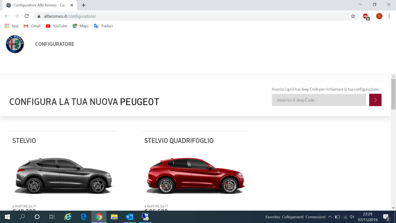Open the Chrome three-dot menu
The image size is (396, 223).
coord(389,16)
